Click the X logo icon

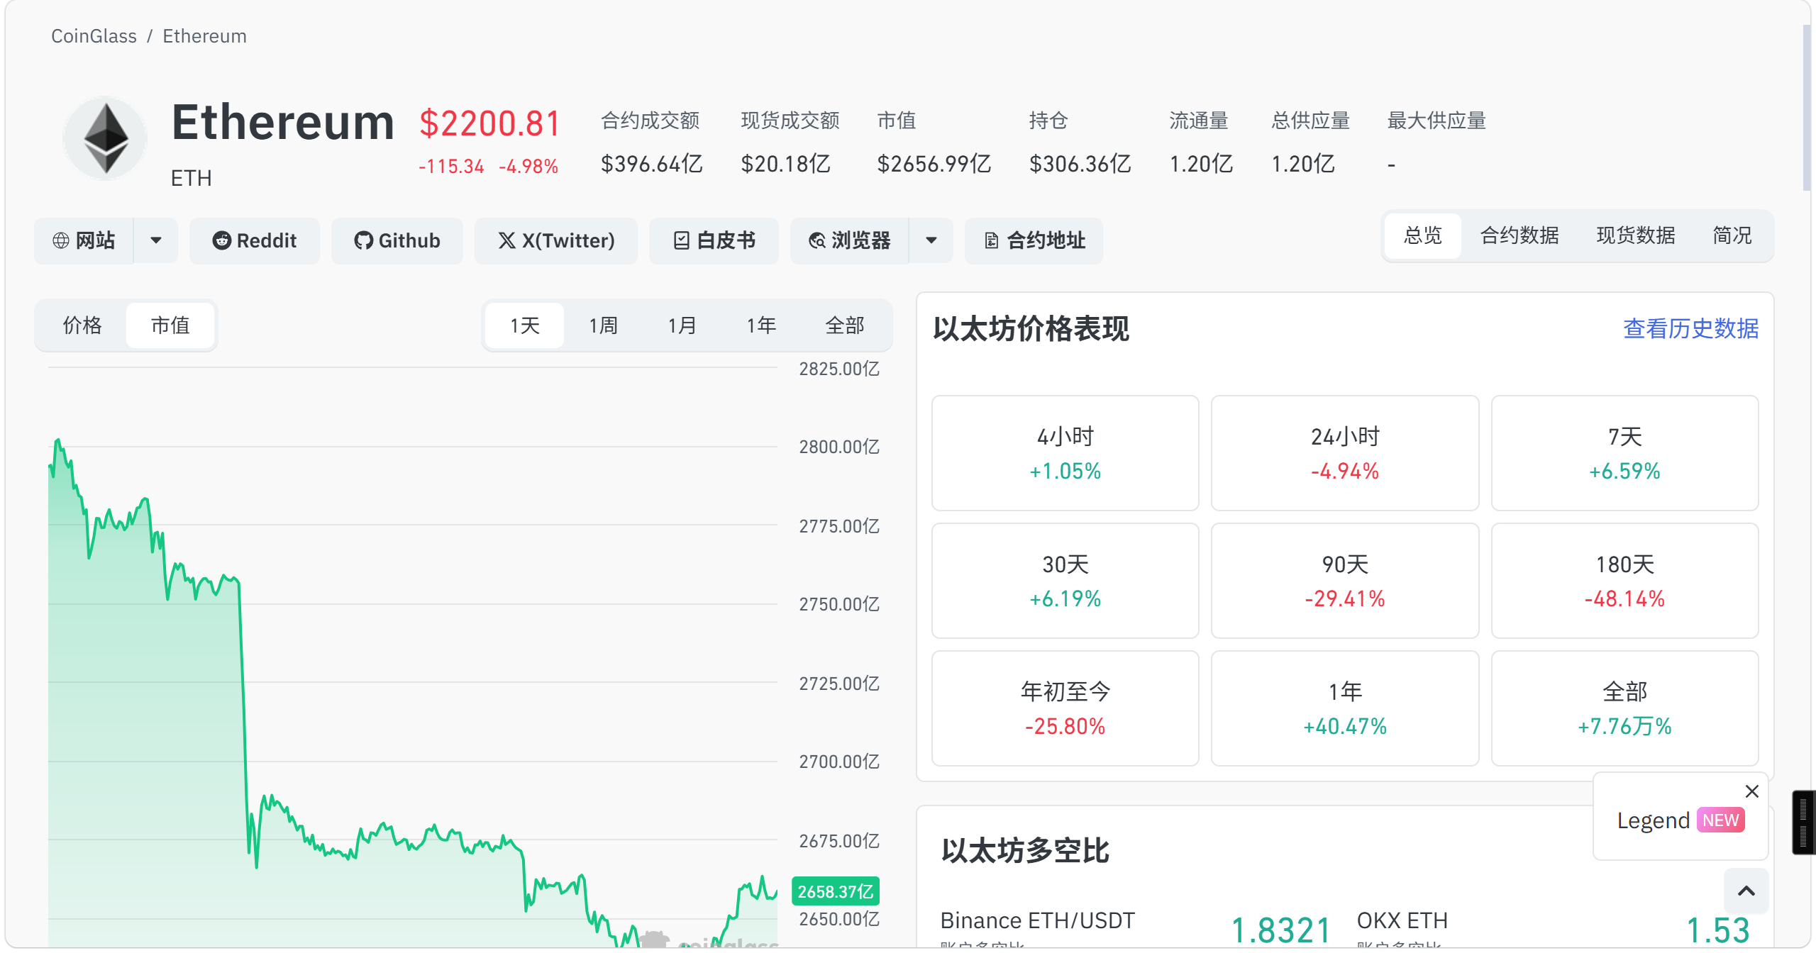click(x=506, y=240)
